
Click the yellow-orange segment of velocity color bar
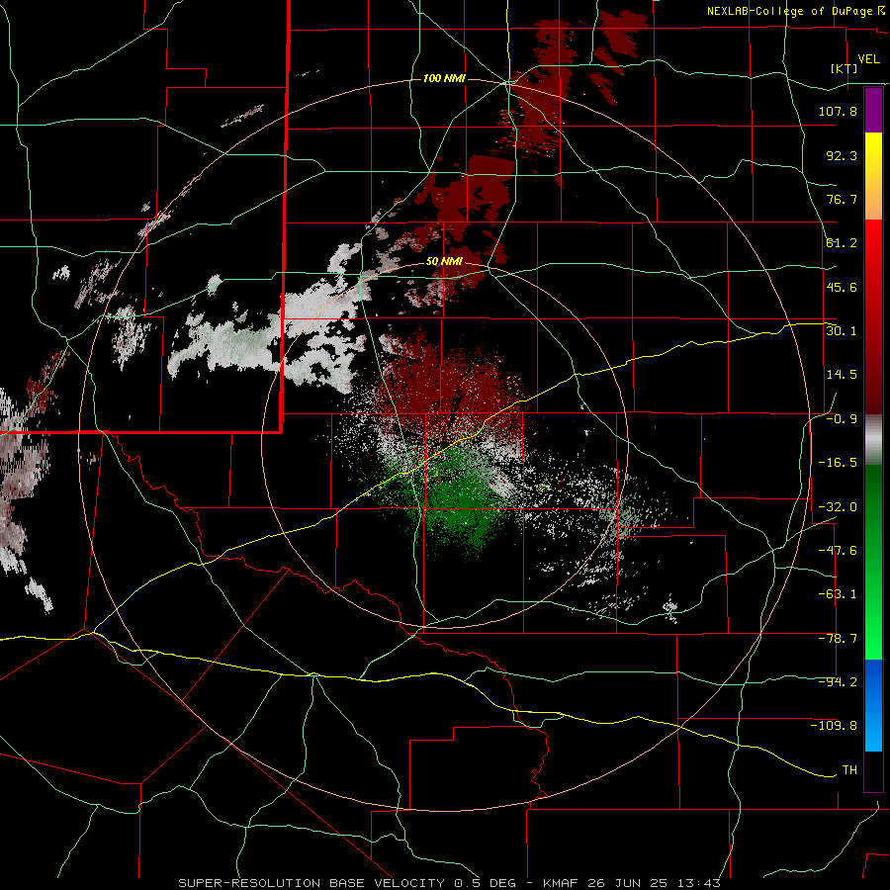coord(873,176)
